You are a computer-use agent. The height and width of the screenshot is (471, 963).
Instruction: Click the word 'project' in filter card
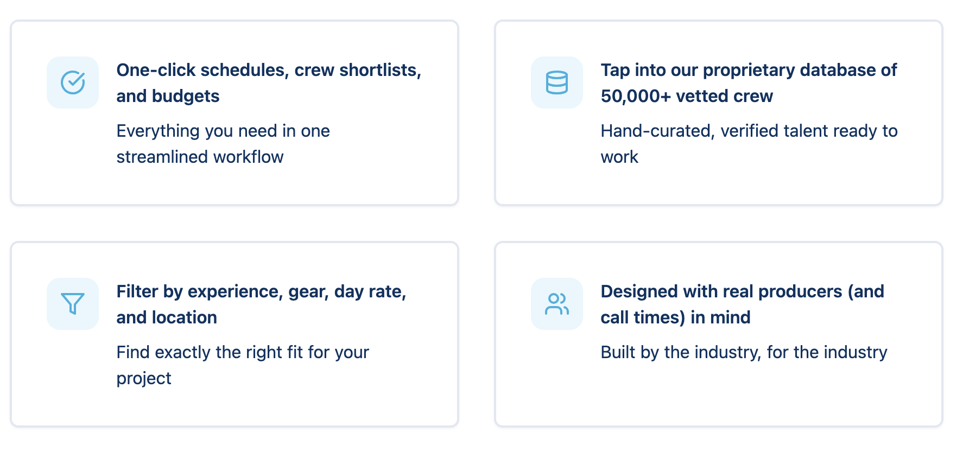(x=144, y=378)
